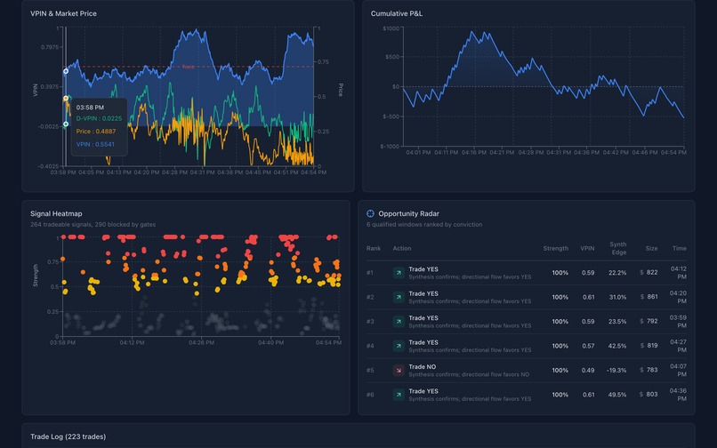Click the size value 803

pos(652,394)
